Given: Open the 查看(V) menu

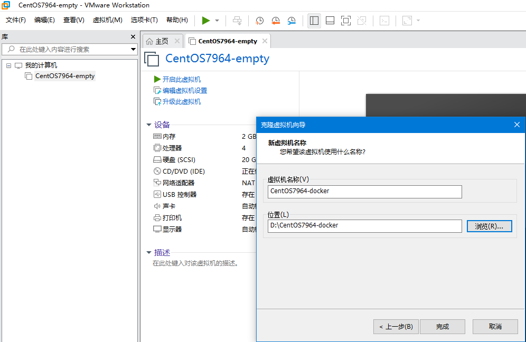Looking at the screenshot, I should point(73,20).
